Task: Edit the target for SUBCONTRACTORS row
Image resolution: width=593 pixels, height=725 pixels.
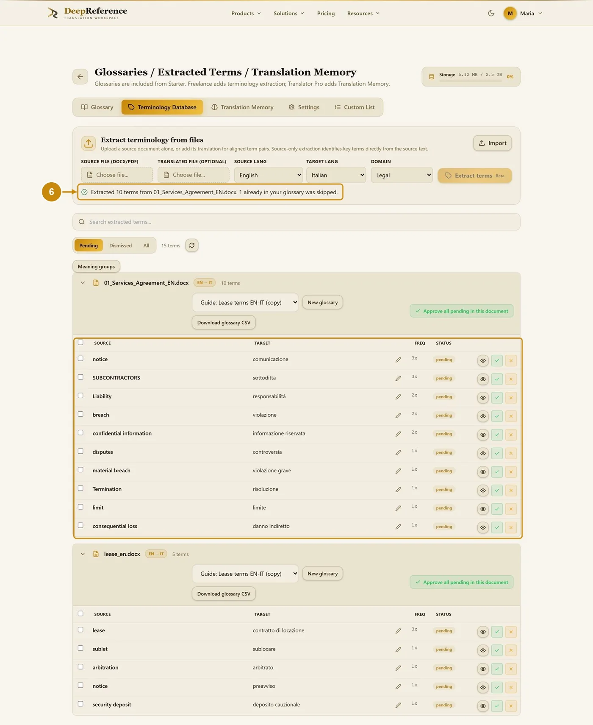Action: coord(398,379)
